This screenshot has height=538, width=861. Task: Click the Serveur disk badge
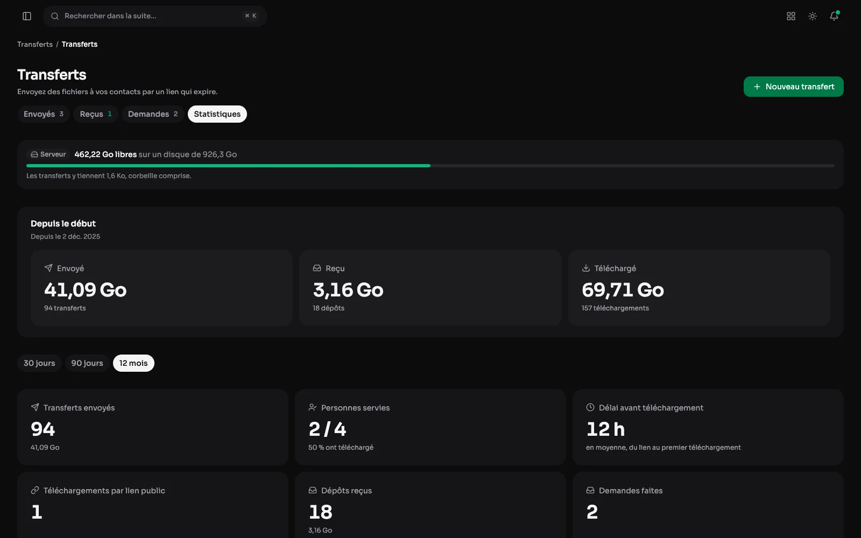[x=48, y=154]
